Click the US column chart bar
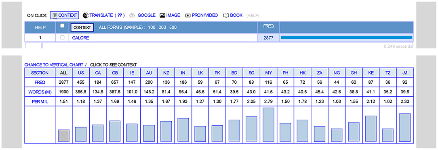The image size is (438, 150). pyautogui.click(x=81, y=134)
